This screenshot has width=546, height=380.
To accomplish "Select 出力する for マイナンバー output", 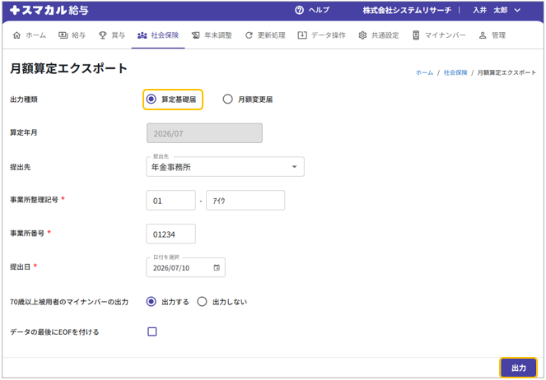I will coord(152,301).
